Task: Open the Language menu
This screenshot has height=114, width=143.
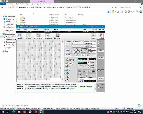Action: click(46, 29)
